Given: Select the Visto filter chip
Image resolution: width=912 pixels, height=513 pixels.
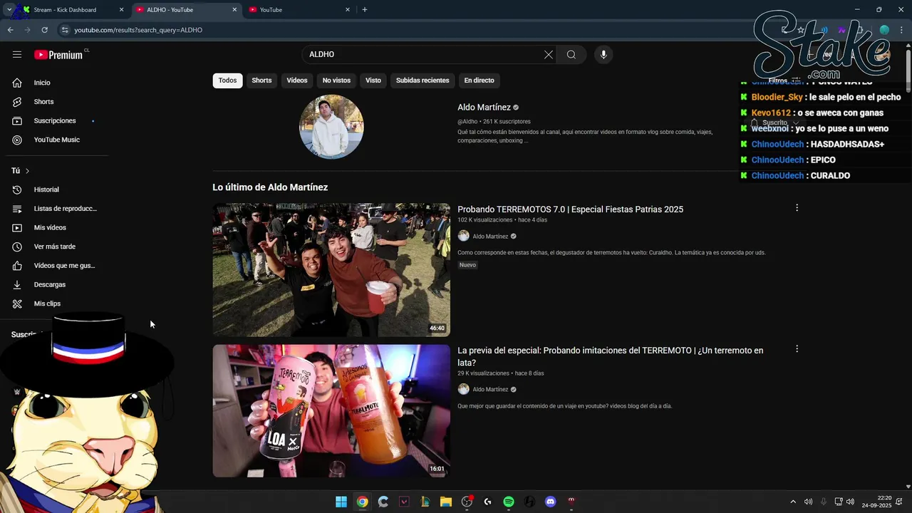Looking at the screenshot, I should [373, 81].
